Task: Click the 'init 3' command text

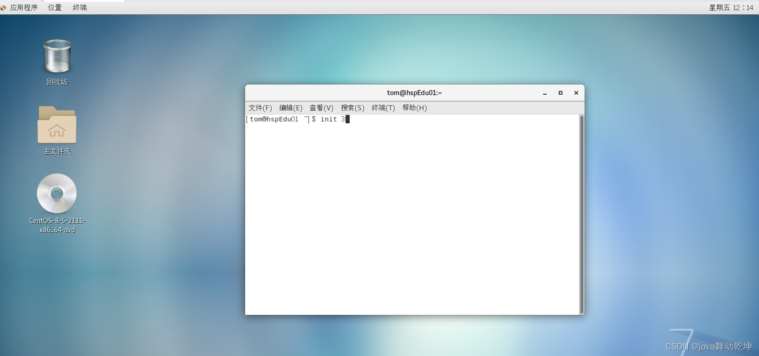Action: pyautogui.click(x=333, y=119)
